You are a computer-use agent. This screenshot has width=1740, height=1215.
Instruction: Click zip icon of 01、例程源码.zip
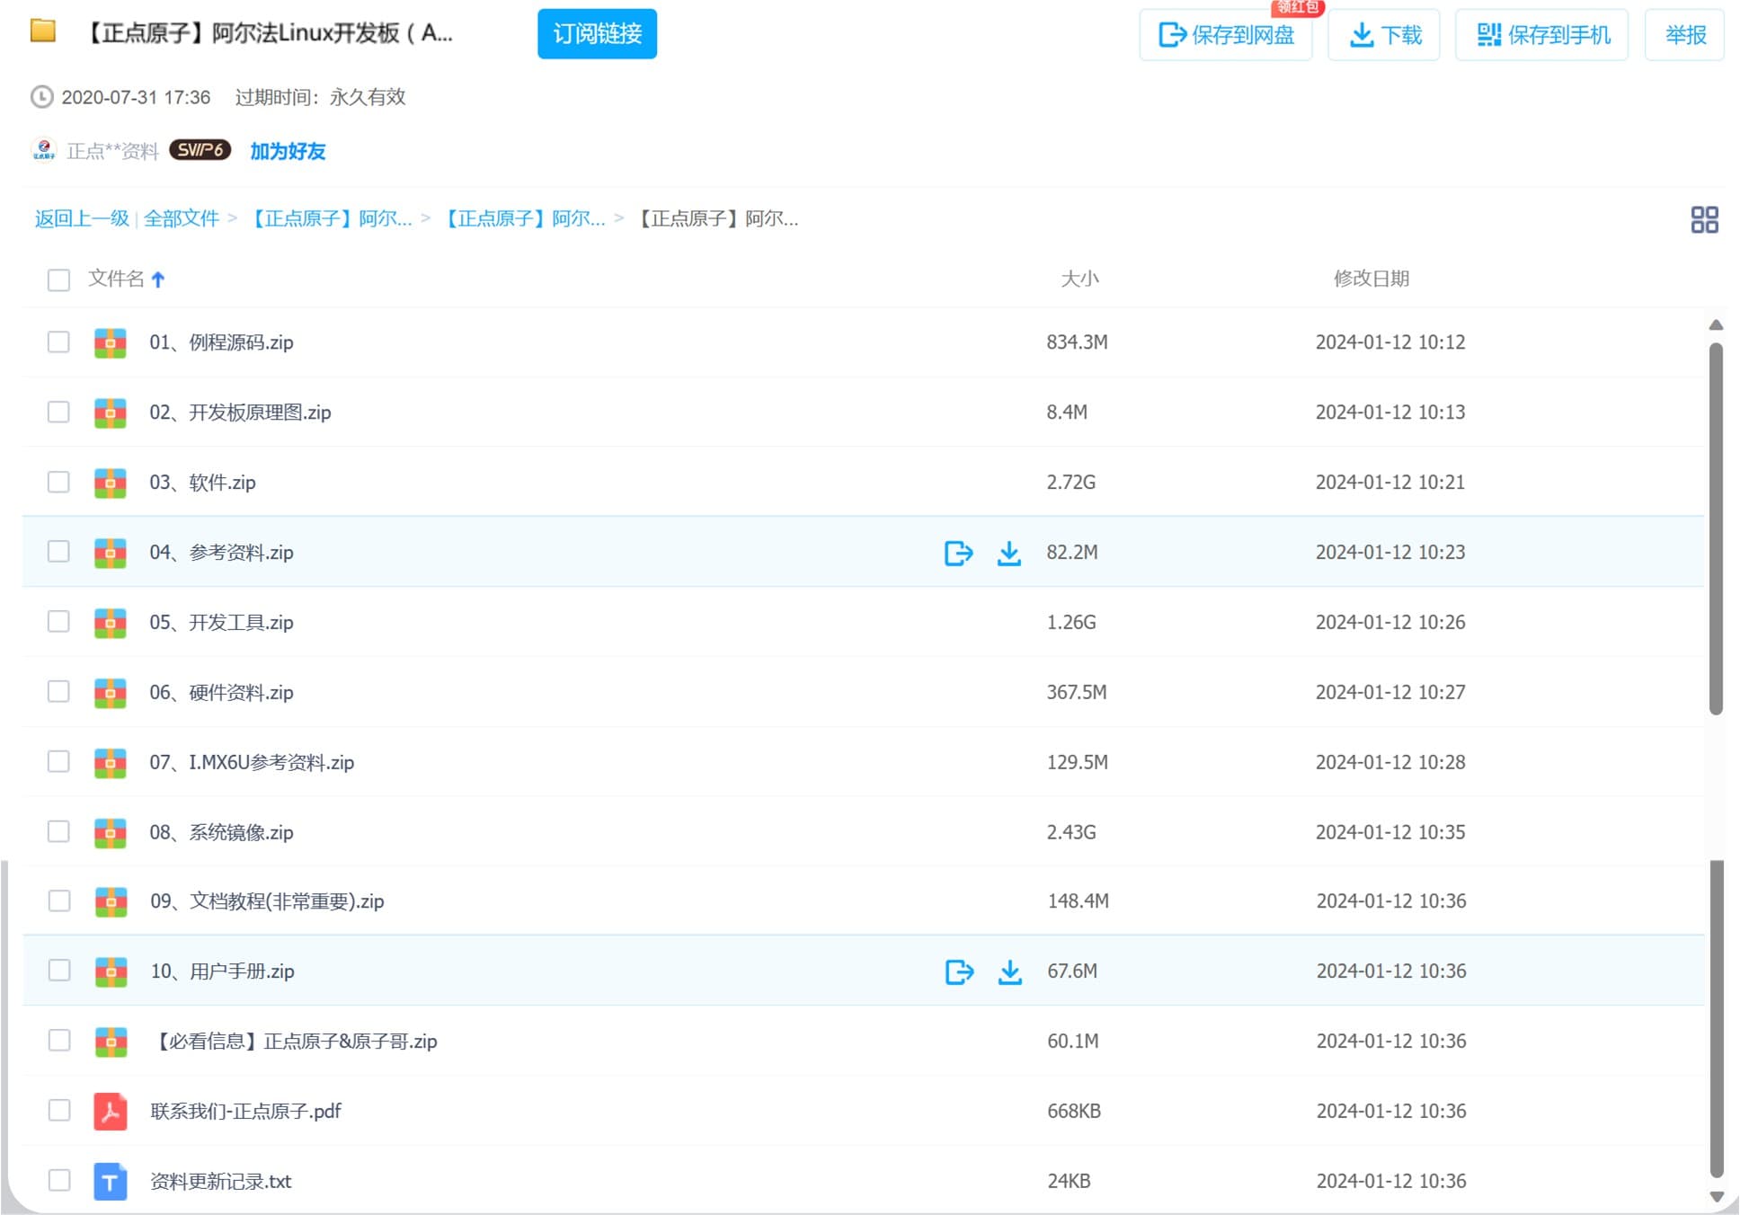coord(110,342)
